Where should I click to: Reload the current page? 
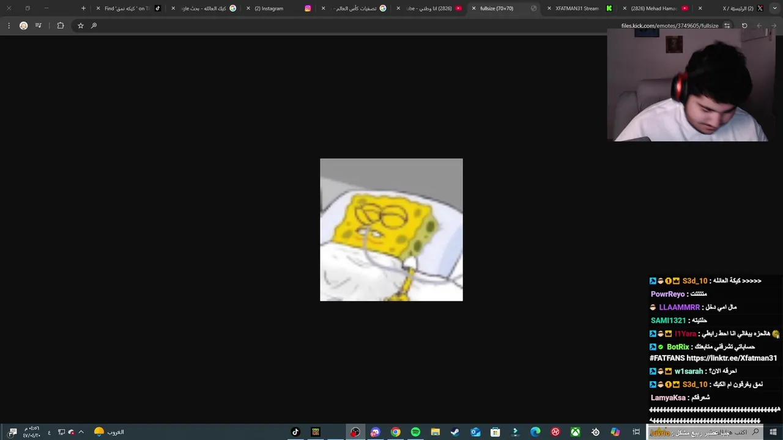pos(744,26)
